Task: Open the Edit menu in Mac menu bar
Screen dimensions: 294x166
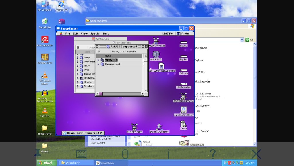Action: pyautogui.click(x=76, y=33)
